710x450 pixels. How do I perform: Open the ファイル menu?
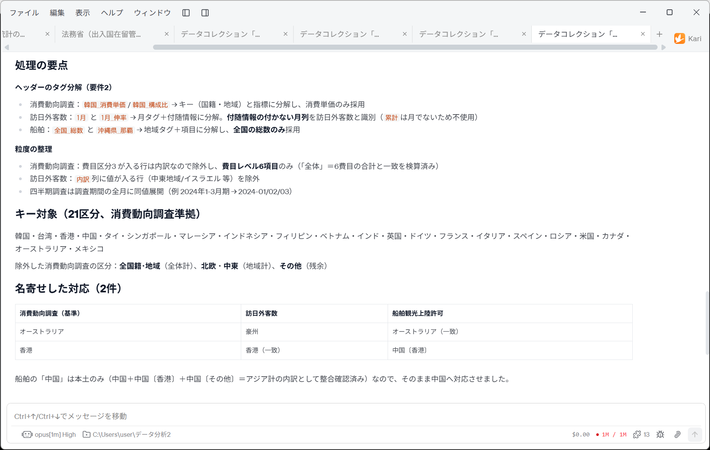(x=24, y=13)
